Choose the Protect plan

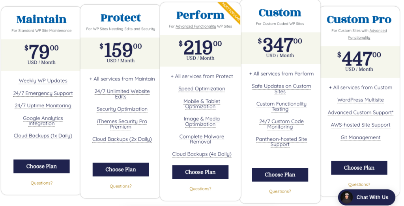(x=121, y=169)
